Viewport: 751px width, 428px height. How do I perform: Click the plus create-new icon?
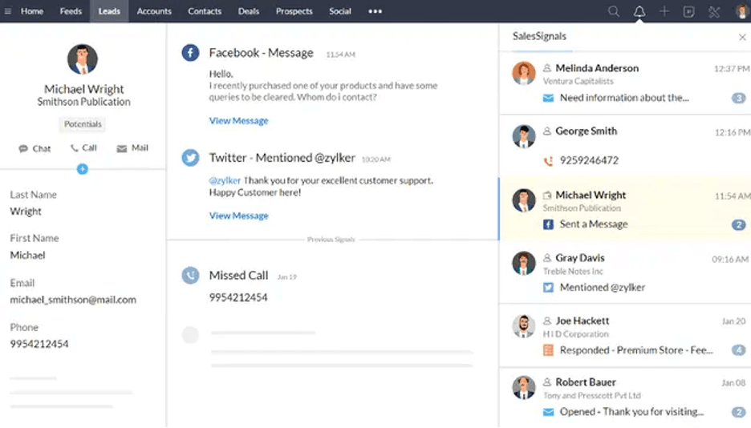(664, 11)
